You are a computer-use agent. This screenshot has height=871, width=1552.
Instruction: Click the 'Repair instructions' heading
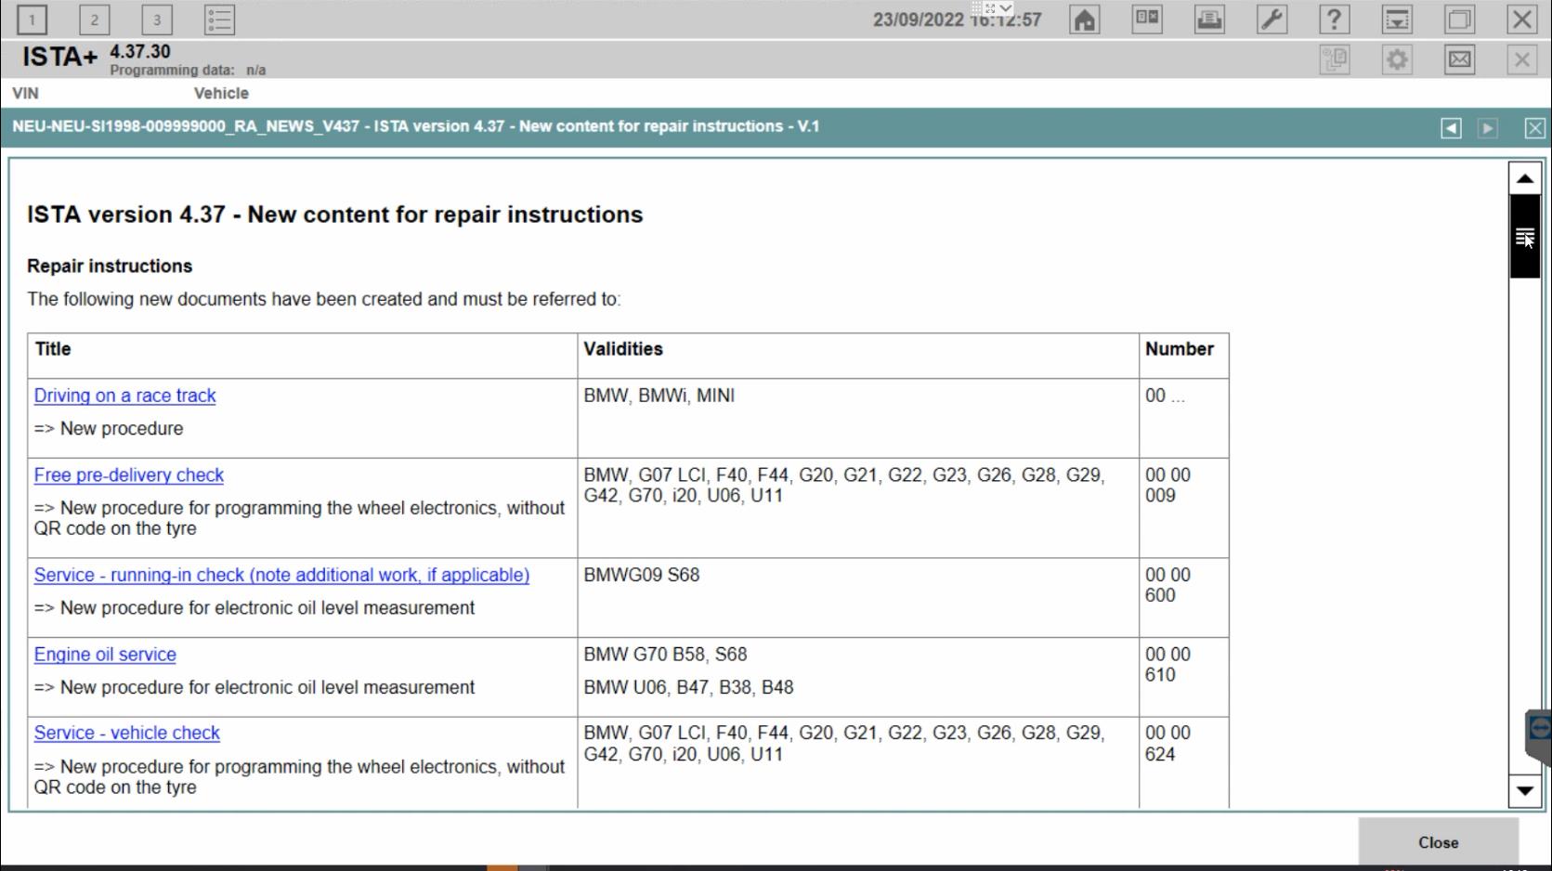click(110, 266)
